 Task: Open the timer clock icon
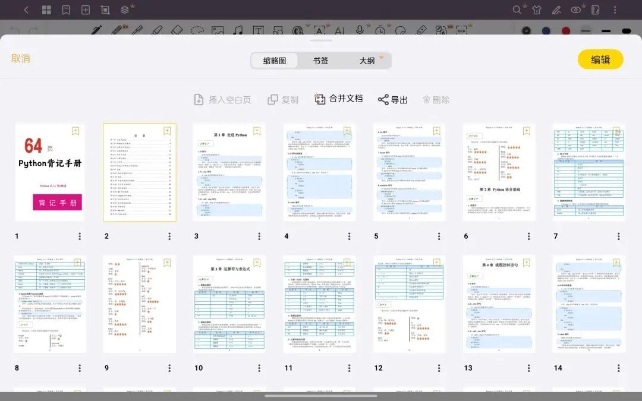(380, 30)
